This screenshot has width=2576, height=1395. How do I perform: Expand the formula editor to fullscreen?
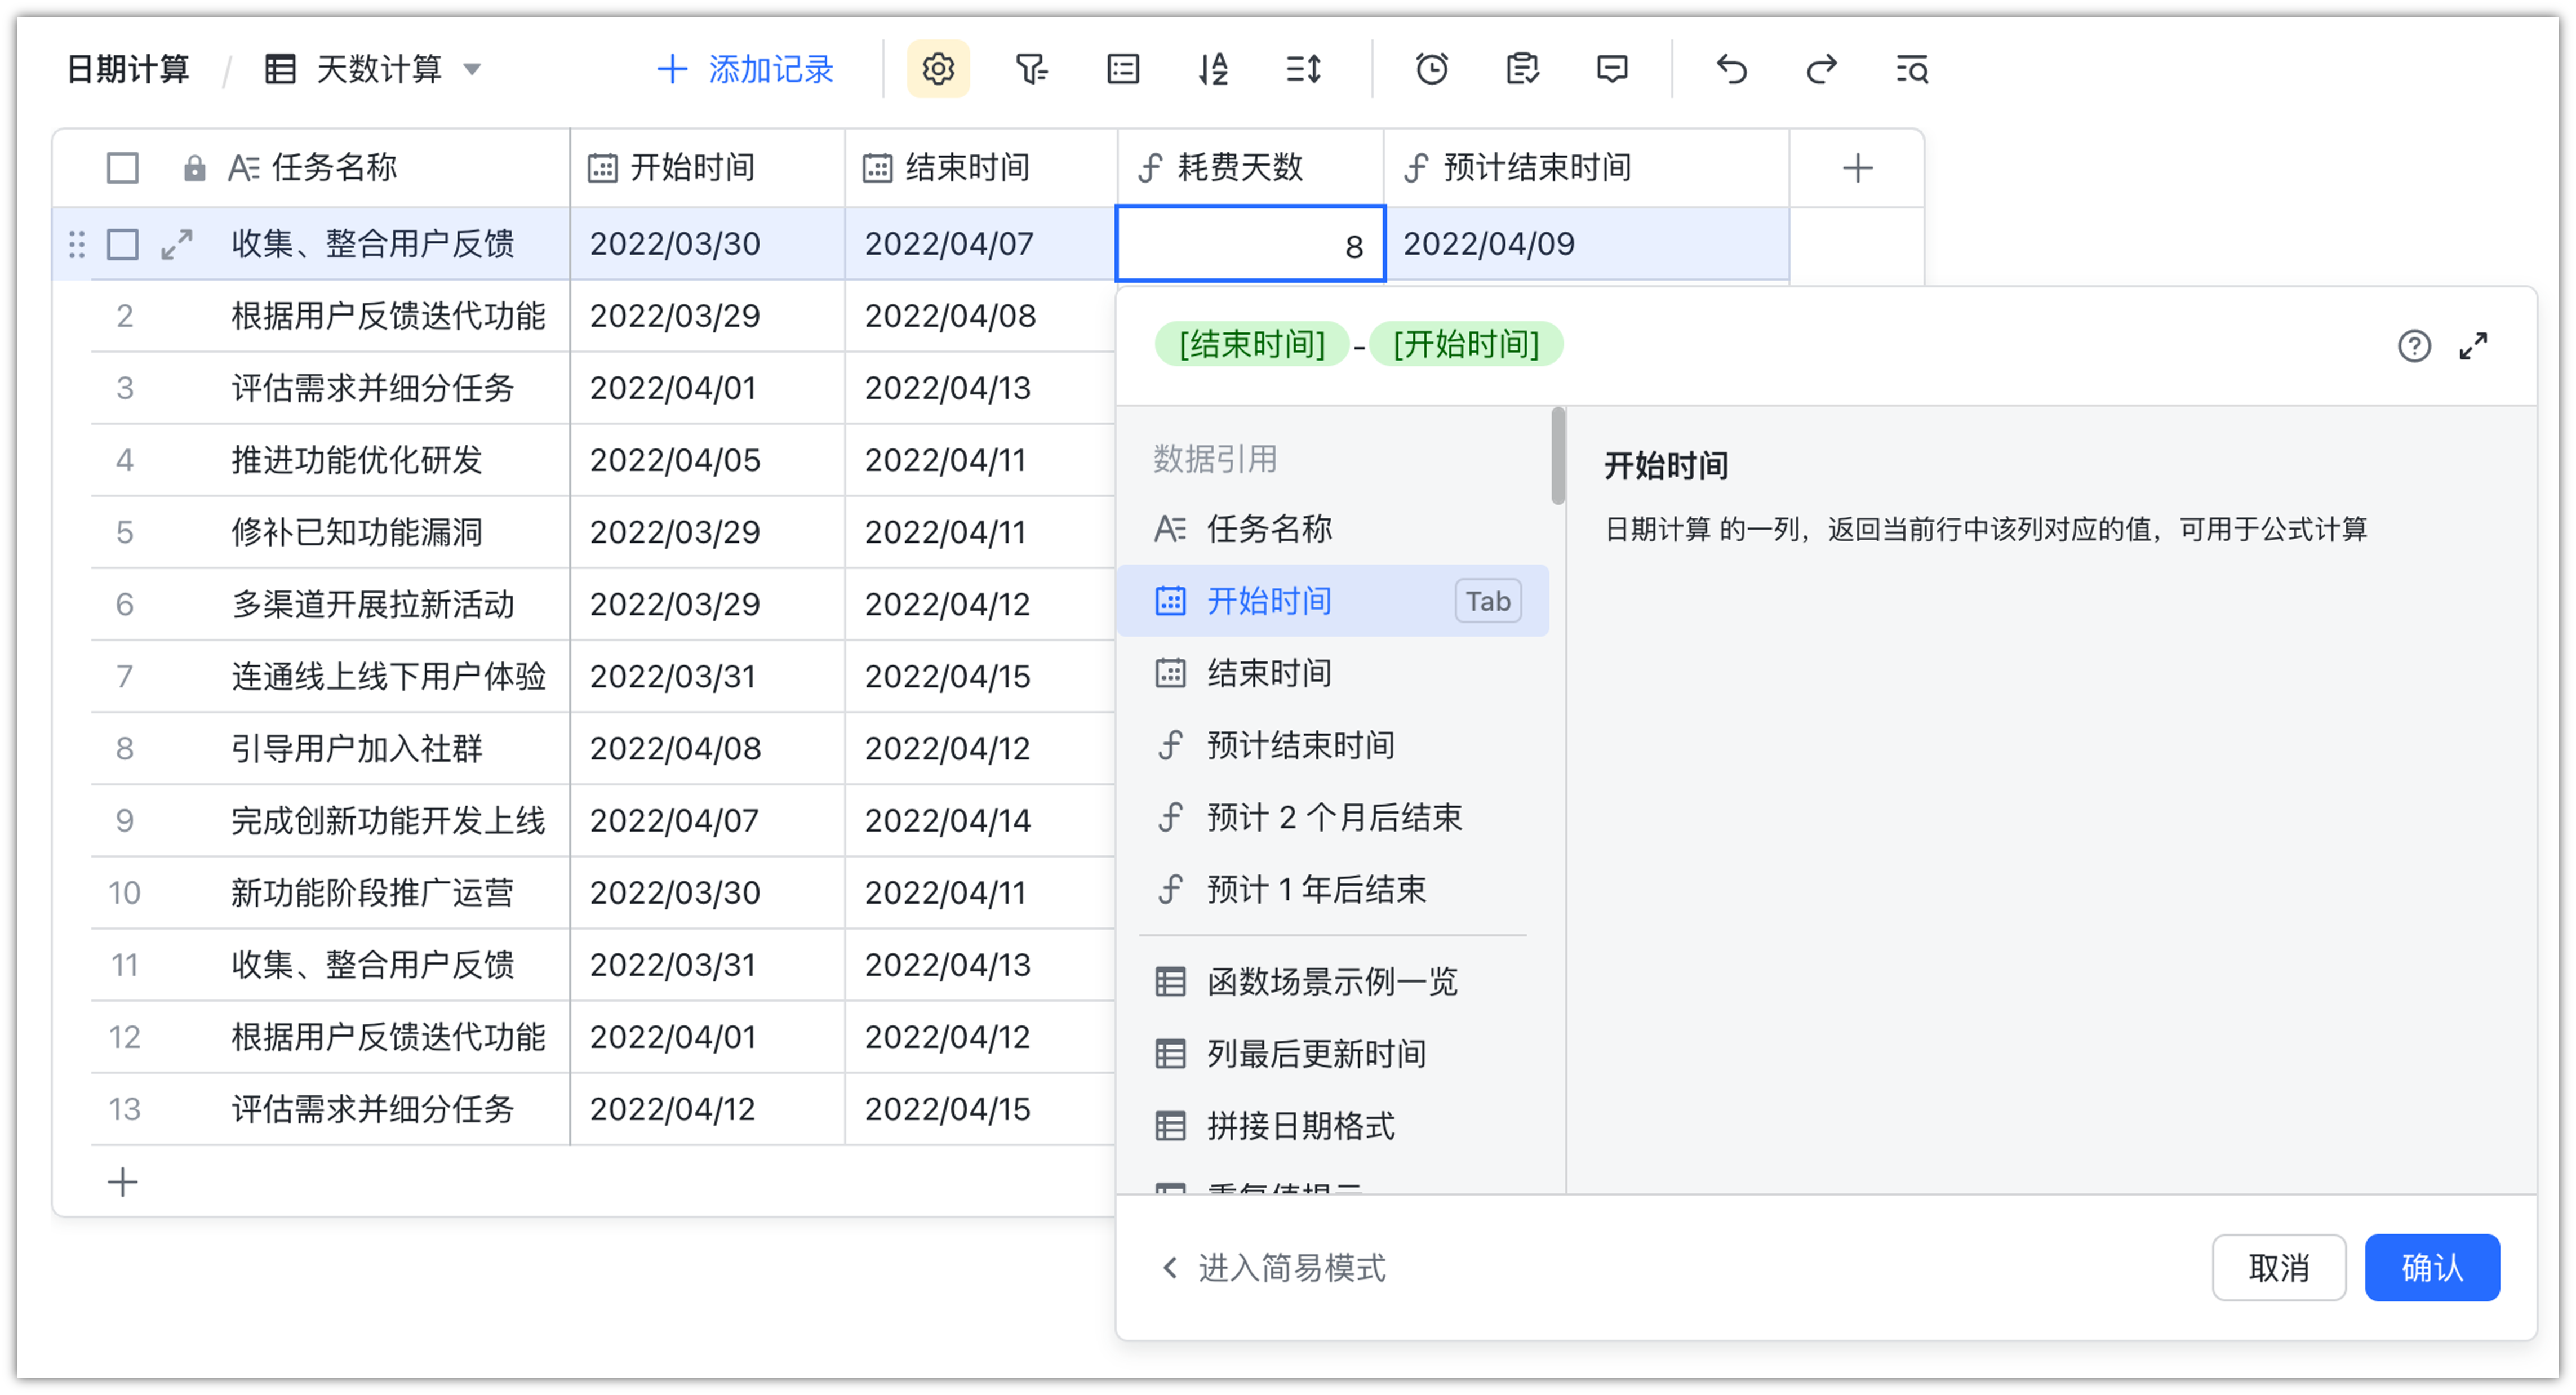coord(2473,346)
